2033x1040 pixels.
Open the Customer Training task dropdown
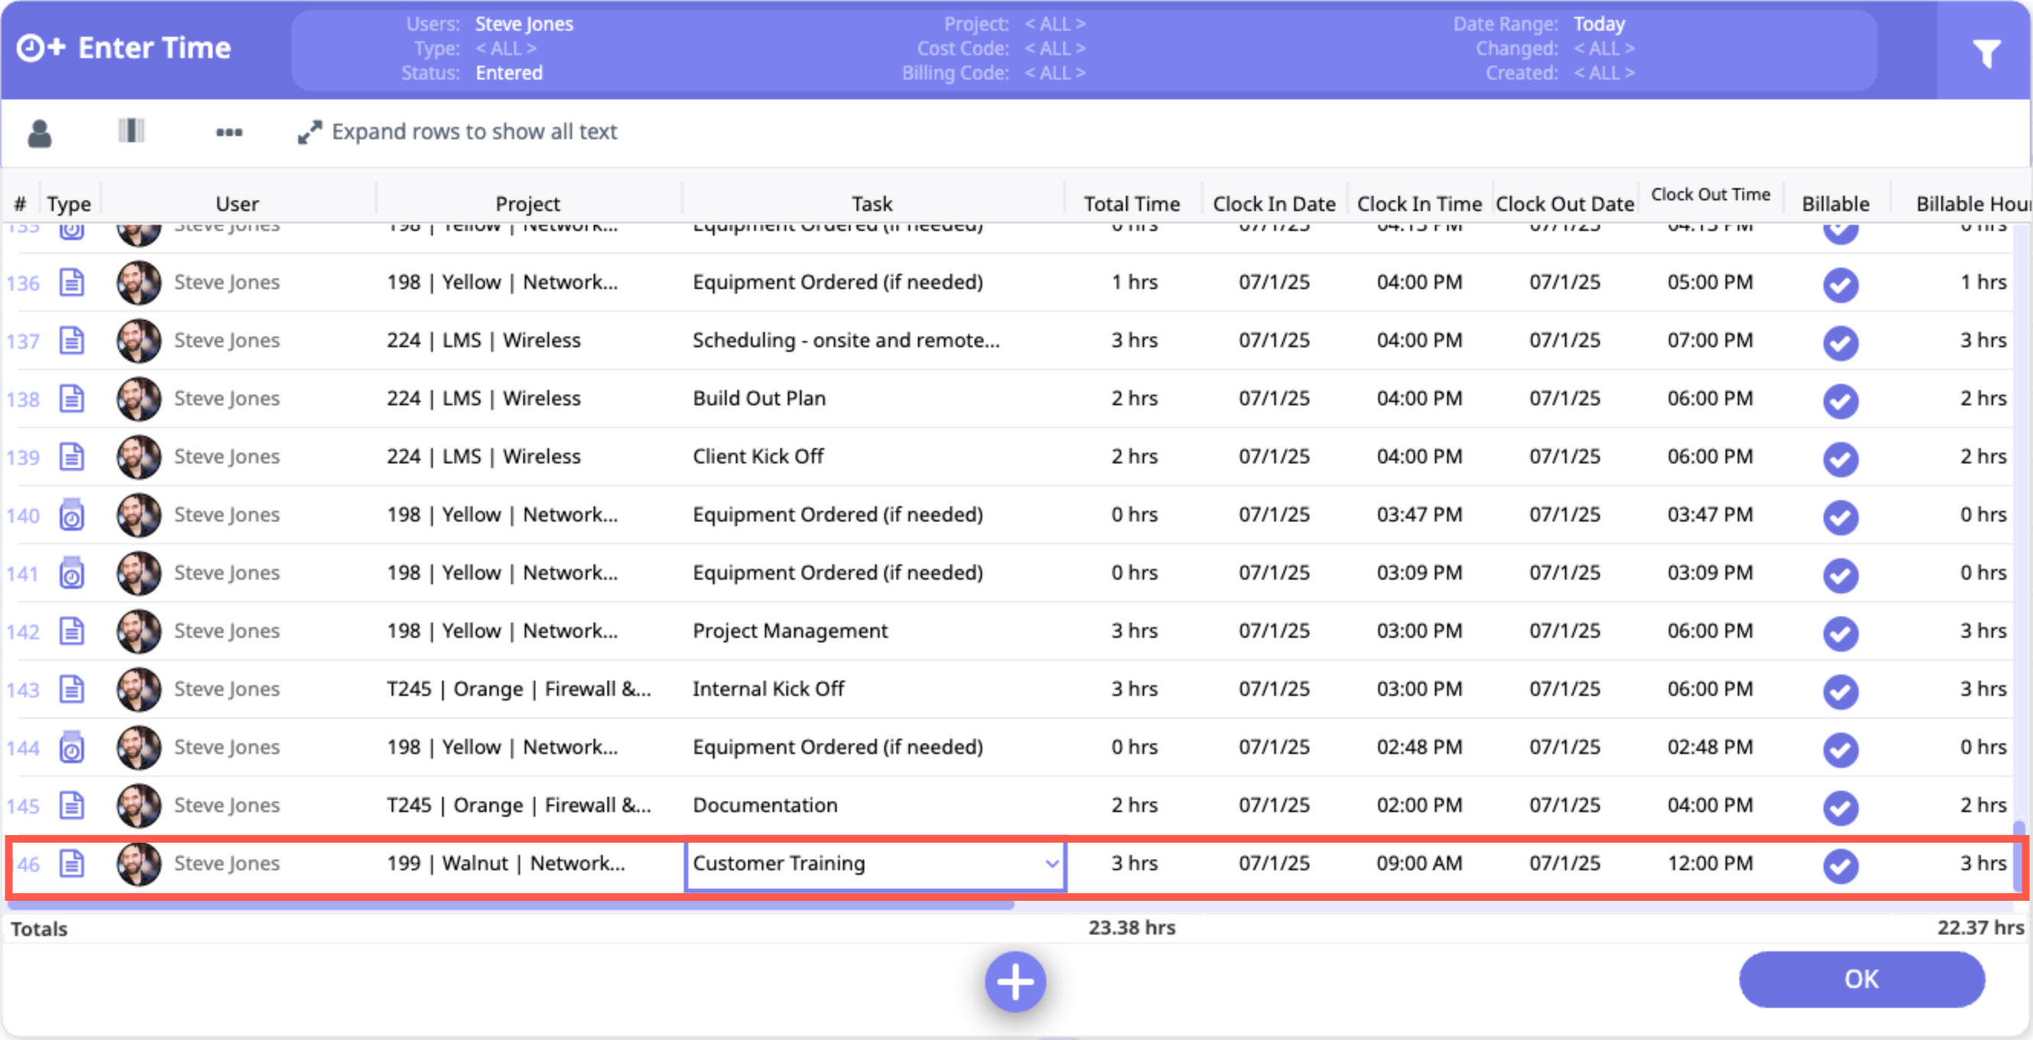1051,864
